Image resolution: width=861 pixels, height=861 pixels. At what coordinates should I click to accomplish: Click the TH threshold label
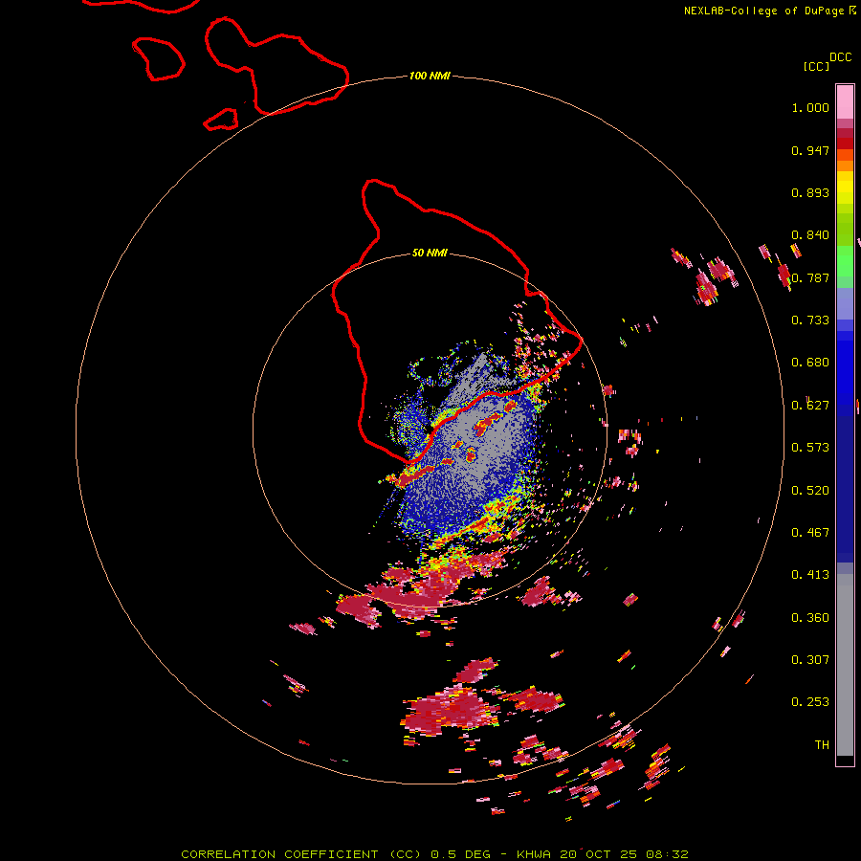click(x=822, y=745)
